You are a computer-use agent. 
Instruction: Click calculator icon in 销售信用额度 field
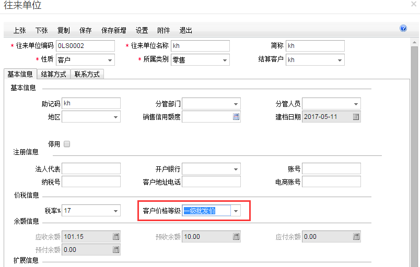tap(236, 117)
